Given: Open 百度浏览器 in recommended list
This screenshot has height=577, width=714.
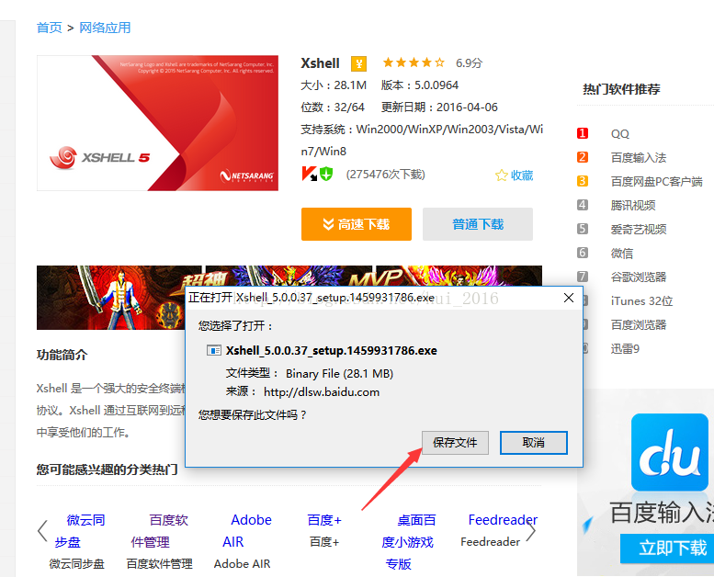Looking at the screenshot, I should pos(639,324).
